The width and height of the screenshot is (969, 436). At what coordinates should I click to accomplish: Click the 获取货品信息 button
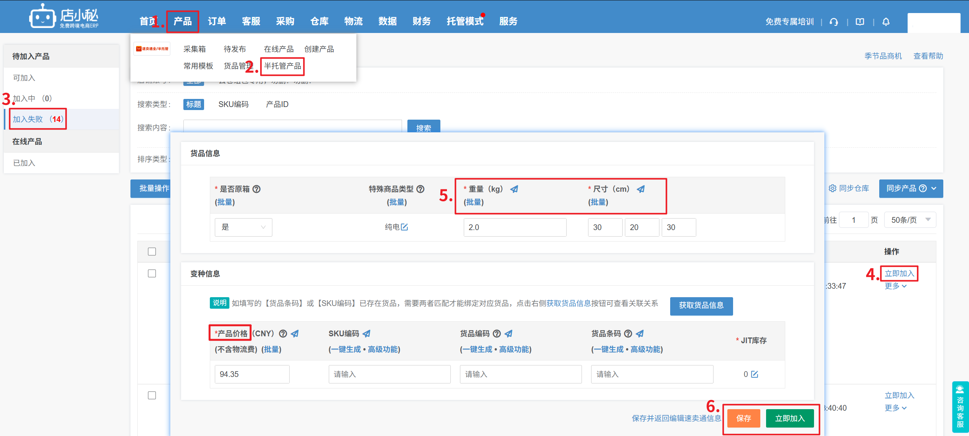[701, 306]
